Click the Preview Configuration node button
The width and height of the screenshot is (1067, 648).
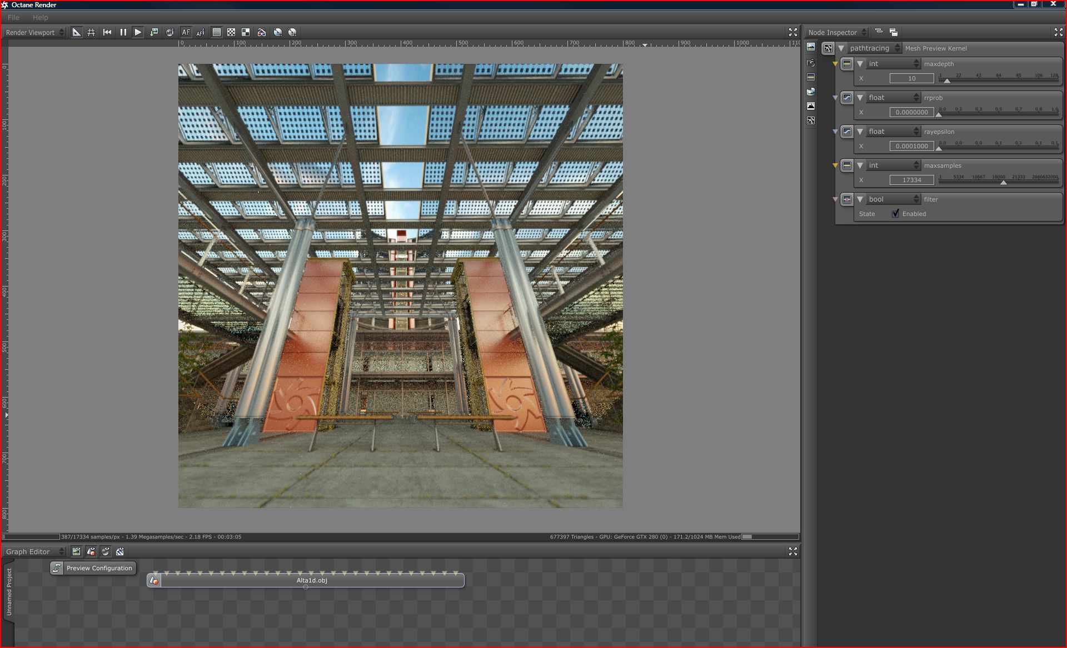tap(93, 568)
